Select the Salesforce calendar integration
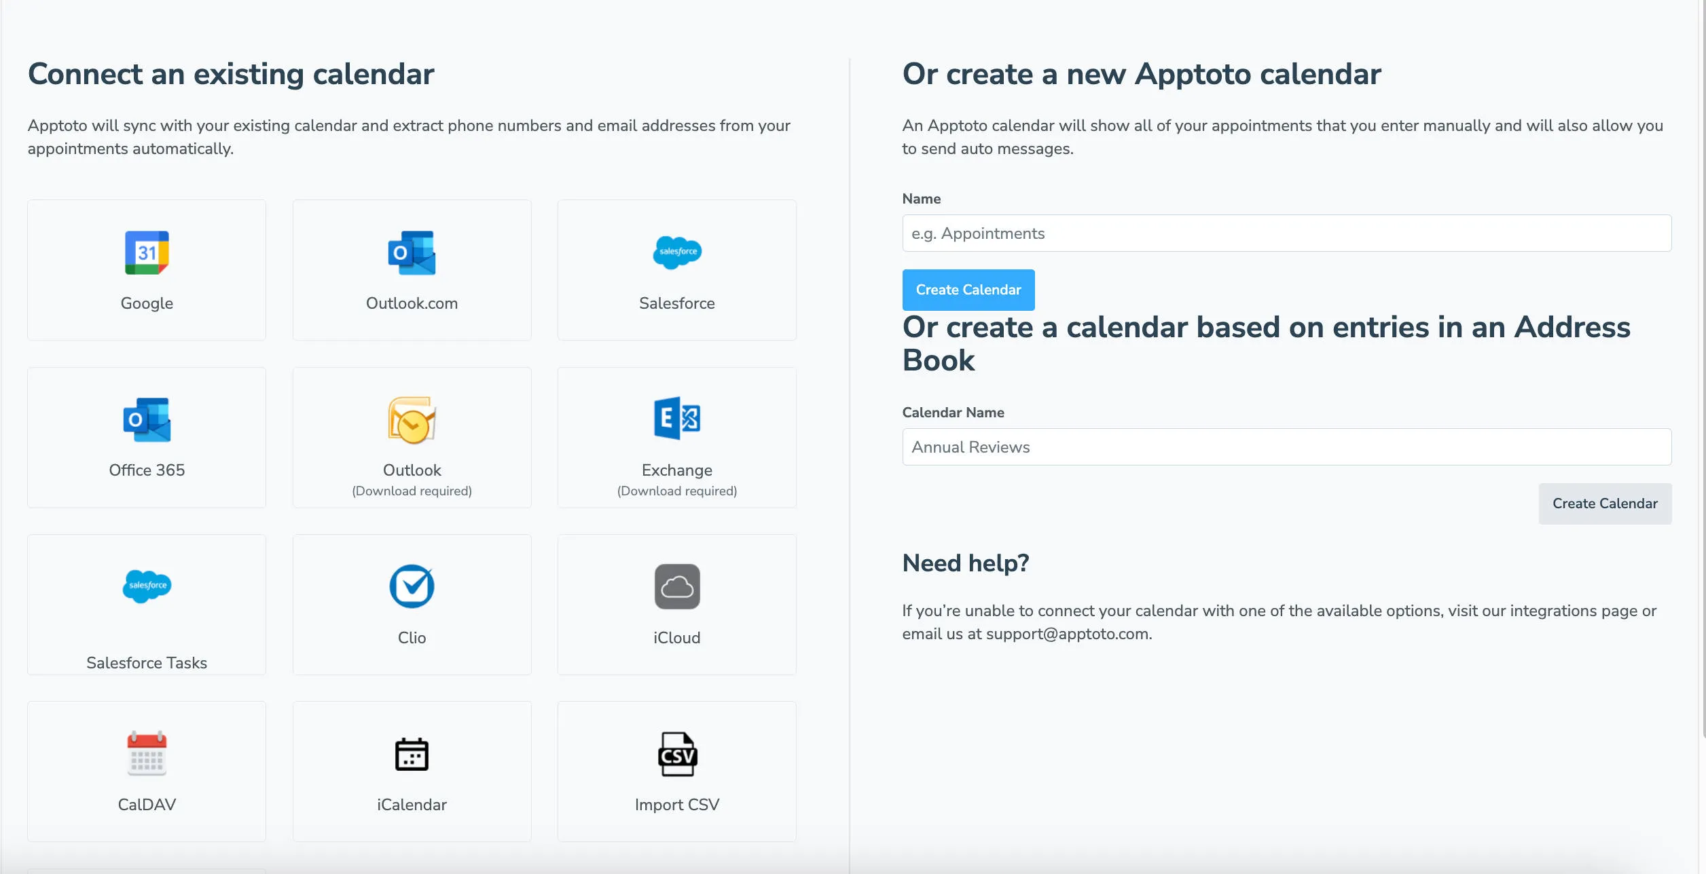Image resolution: width=1706 pixels, height=874 pixels. [676, 269]
